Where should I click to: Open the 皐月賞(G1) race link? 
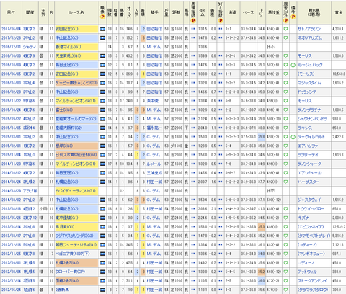tap(65, 227)
